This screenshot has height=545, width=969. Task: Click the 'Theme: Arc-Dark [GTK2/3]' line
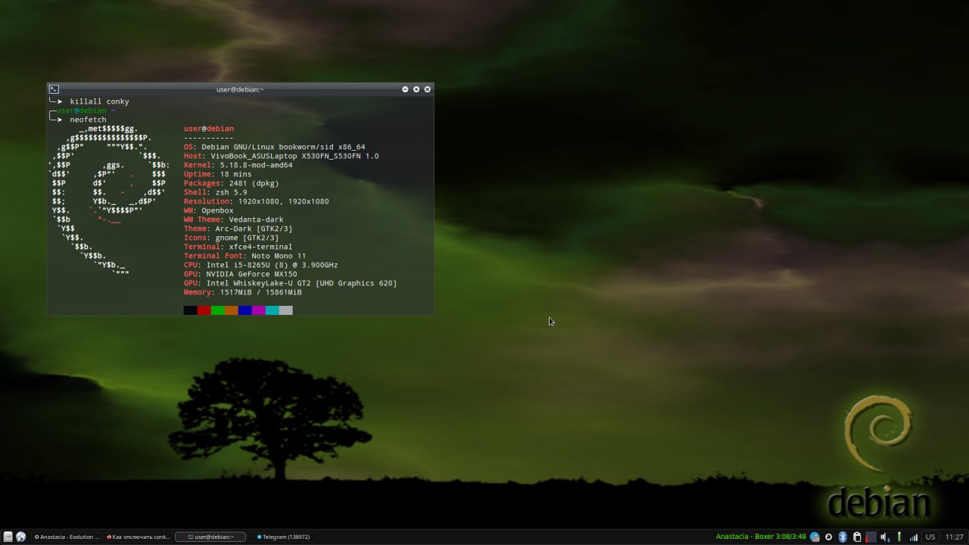238,229
